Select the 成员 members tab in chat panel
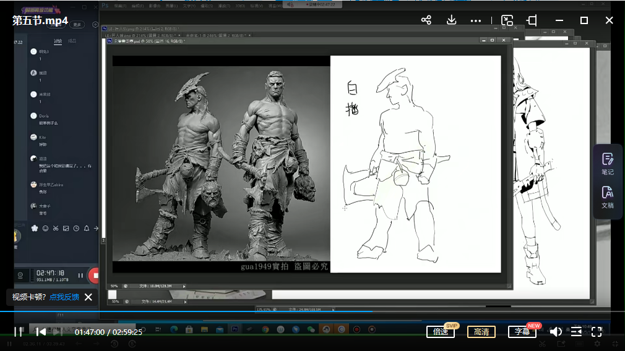Viewport: 625px width, 351px height. click(72, 41)
